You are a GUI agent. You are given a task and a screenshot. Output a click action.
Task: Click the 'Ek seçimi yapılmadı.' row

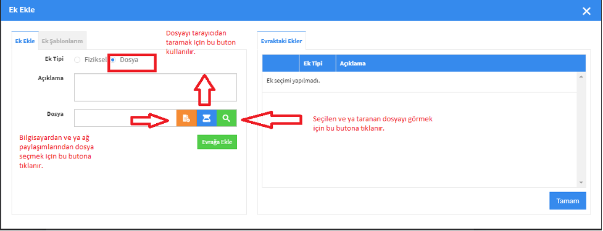coord(420,82)
